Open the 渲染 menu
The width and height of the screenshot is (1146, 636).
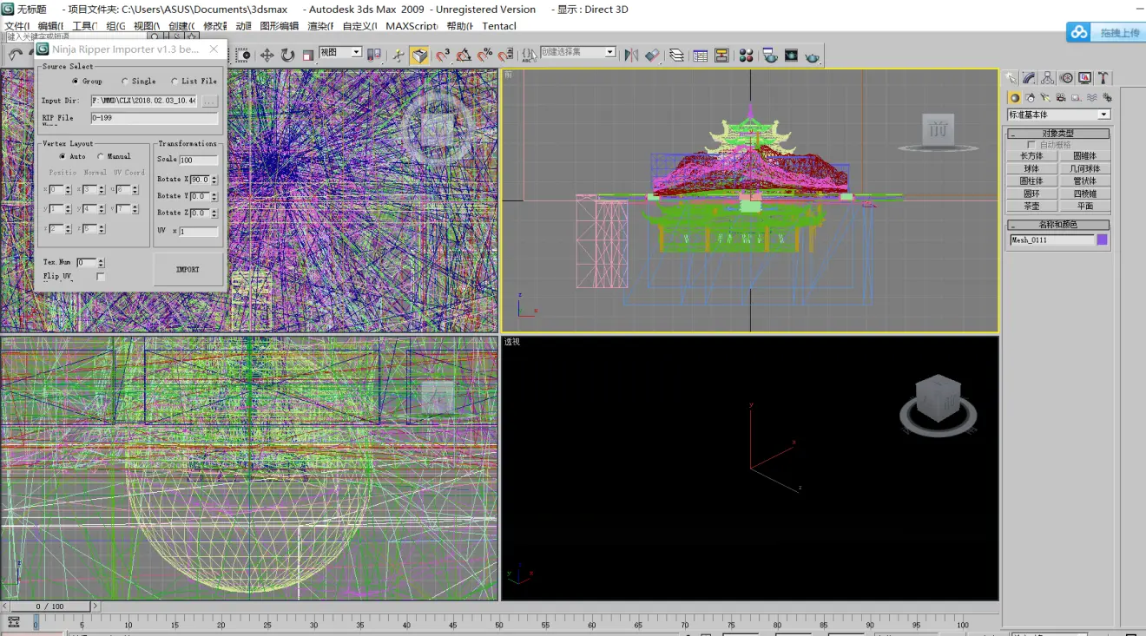pos(322,26)
